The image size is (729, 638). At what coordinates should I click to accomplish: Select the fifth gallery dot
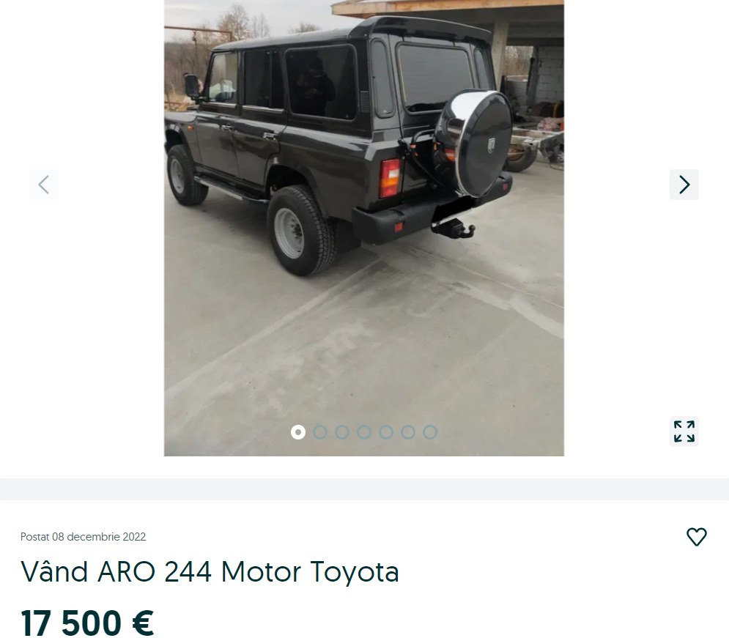click(x=386, y=432)
